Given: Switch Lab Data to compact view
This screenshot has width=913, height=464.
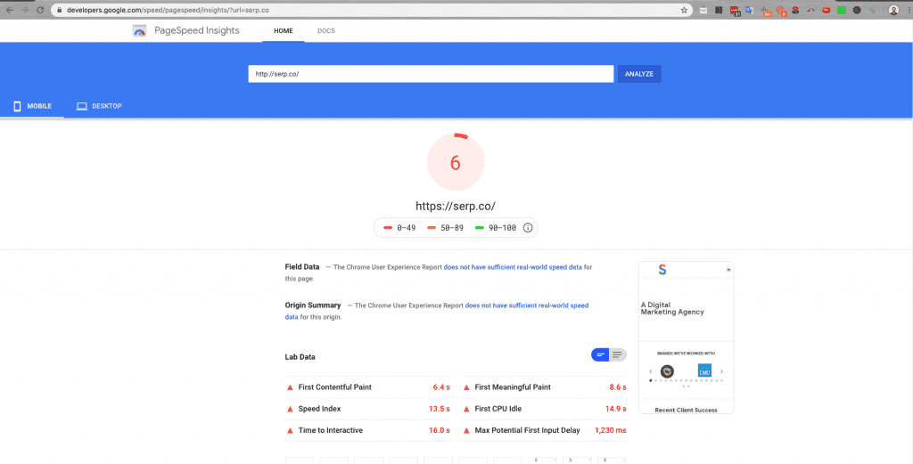Looking at the screenshot, I should coord(600,354).
